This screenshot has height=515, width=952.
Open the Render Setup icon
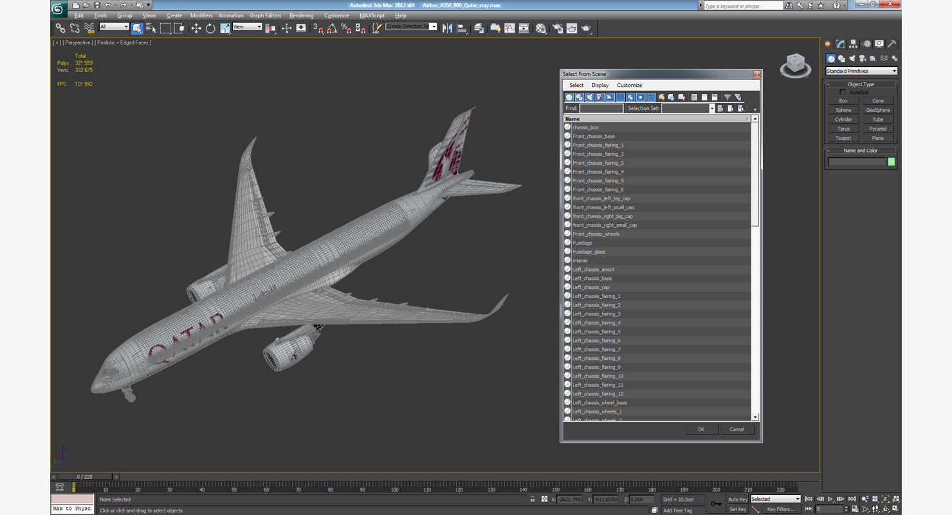(557, 28)
